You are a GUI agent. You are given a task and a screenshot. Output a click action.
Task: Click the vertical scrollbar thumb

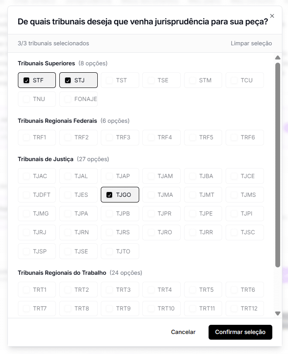click(278, 165)
